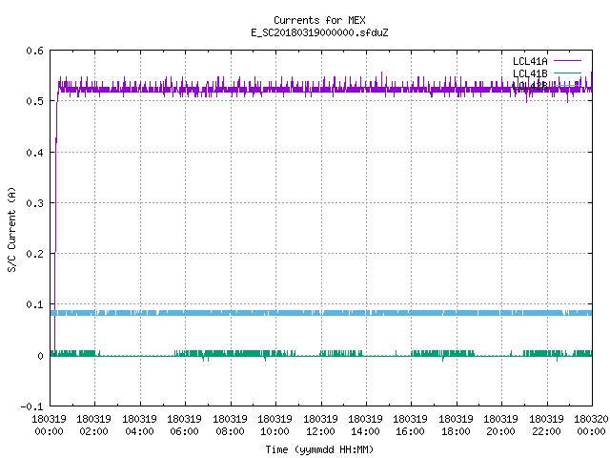This screenshot has height=458, width=610.
Task: Click the LCL41A legend label
Action: pos(530,61)
